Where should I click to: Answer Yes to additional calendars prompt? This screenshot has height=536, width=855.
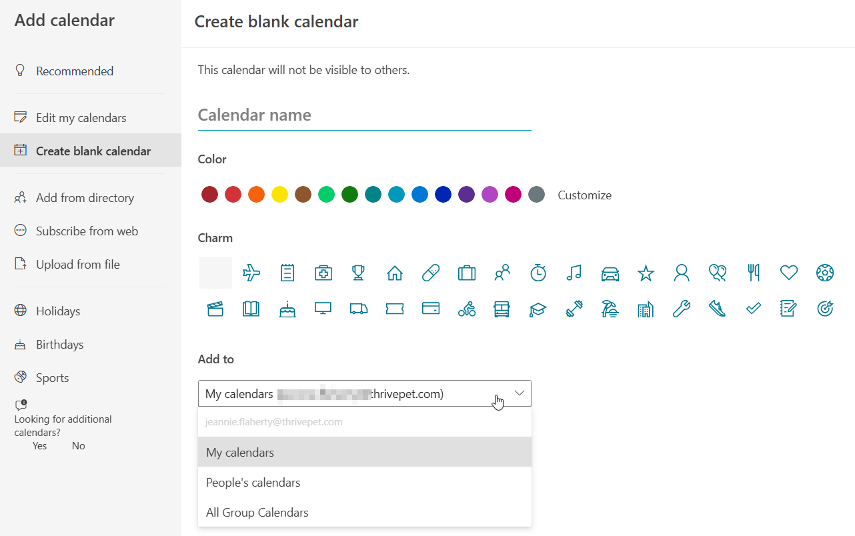coord(40,446)
